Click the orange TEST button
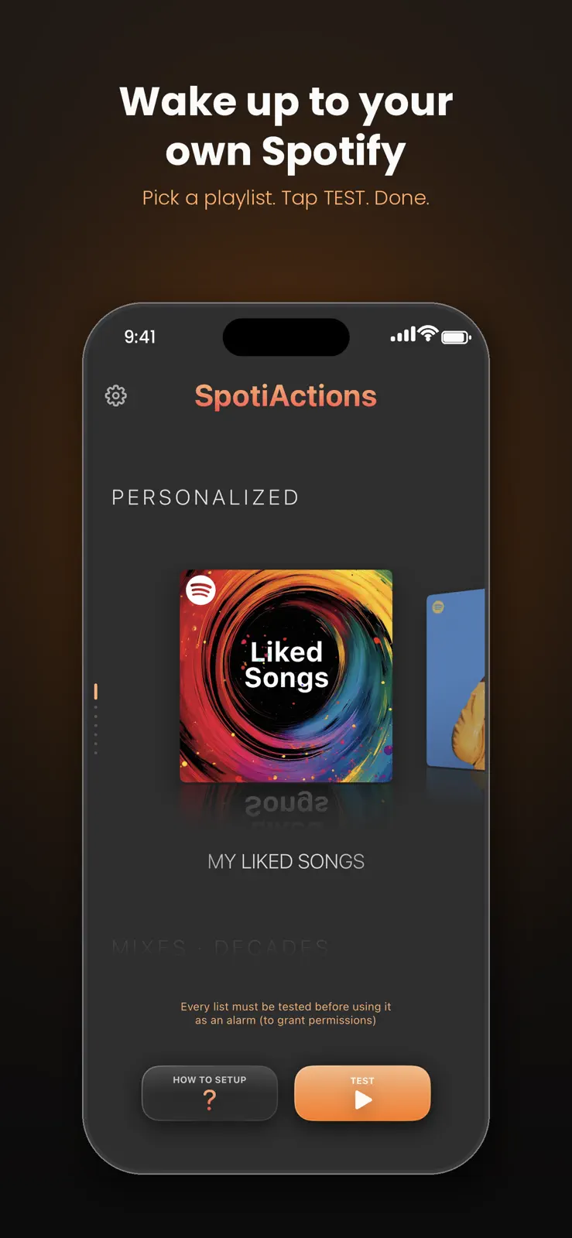The height and width of the screenshot is (1238, 572). click(362, 1093)
